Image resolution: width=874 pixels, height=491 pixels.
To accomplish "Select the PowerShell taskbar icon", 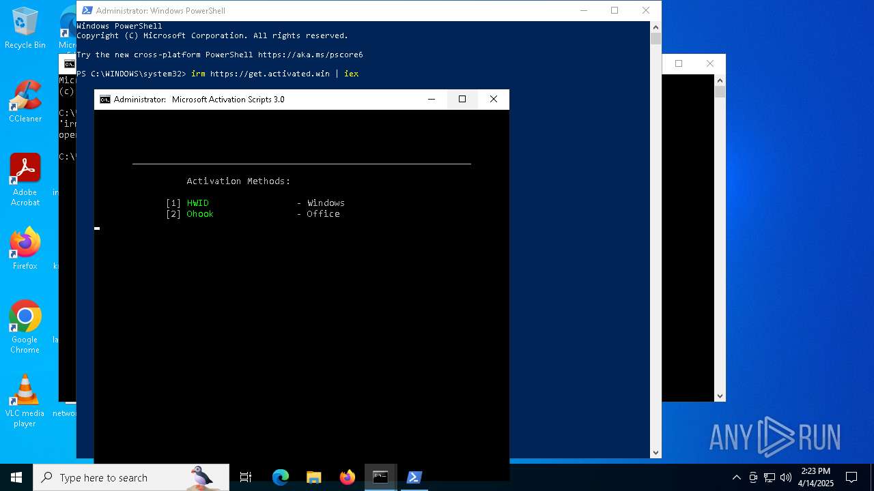I will (414, 477).
